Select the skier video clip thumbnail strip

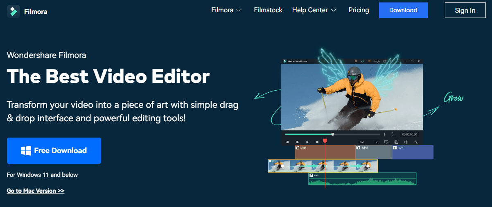tap(323, 166)
